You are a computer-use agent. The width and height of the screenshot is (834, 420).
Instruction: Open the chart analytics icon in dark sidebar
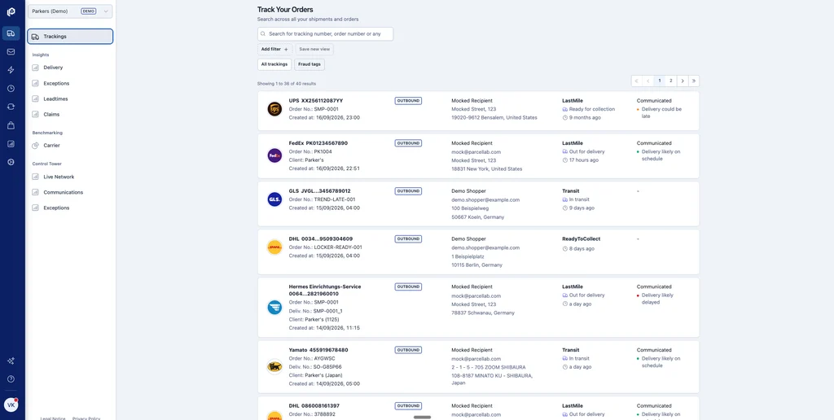point(11,143)
